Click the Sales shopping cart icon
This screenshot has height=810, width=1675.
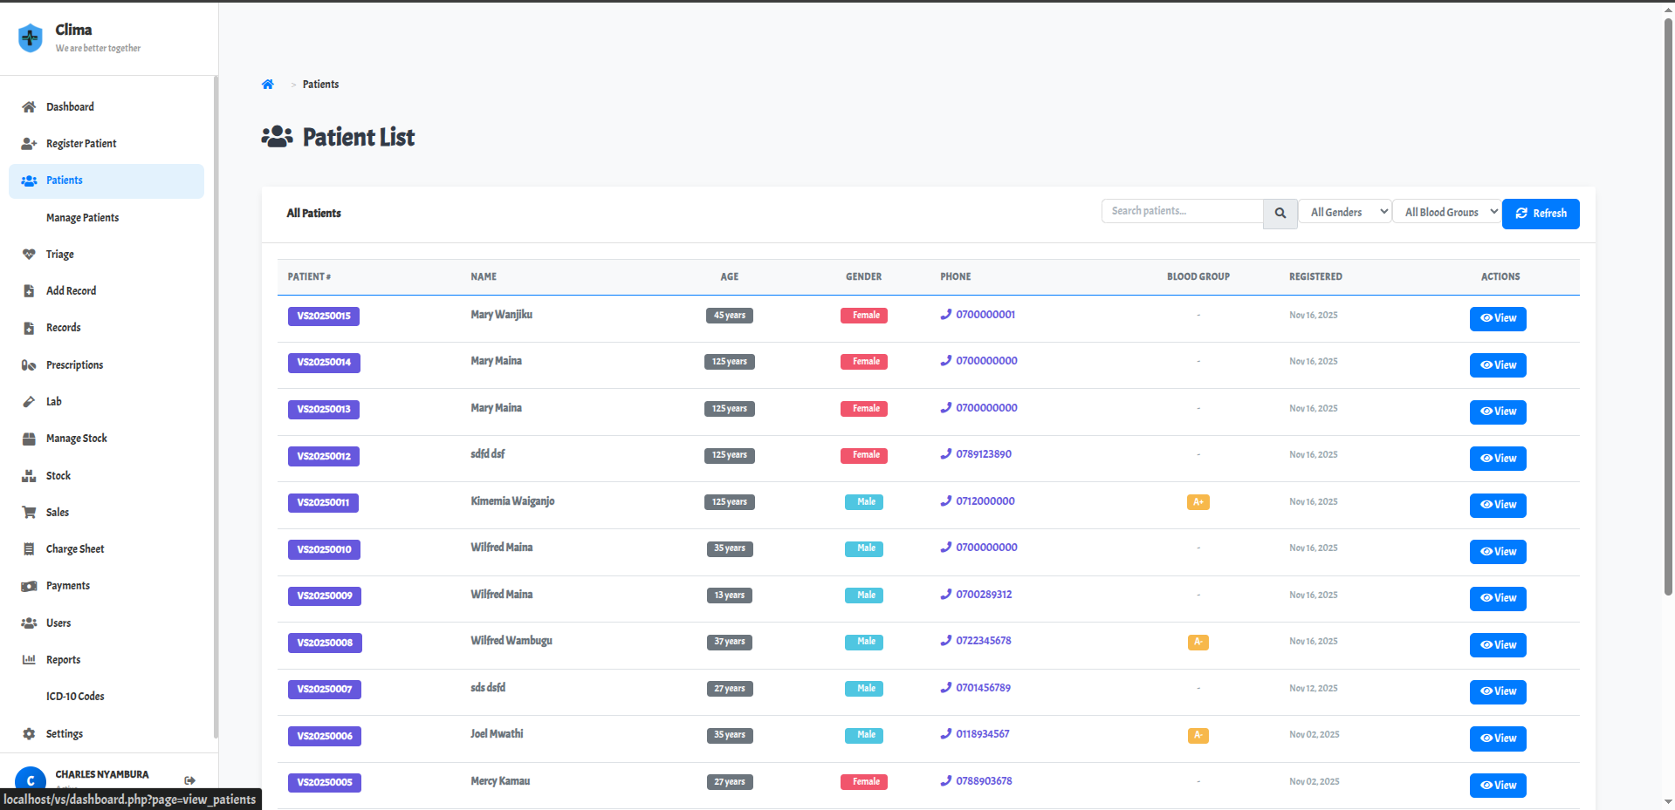point(29,513)
